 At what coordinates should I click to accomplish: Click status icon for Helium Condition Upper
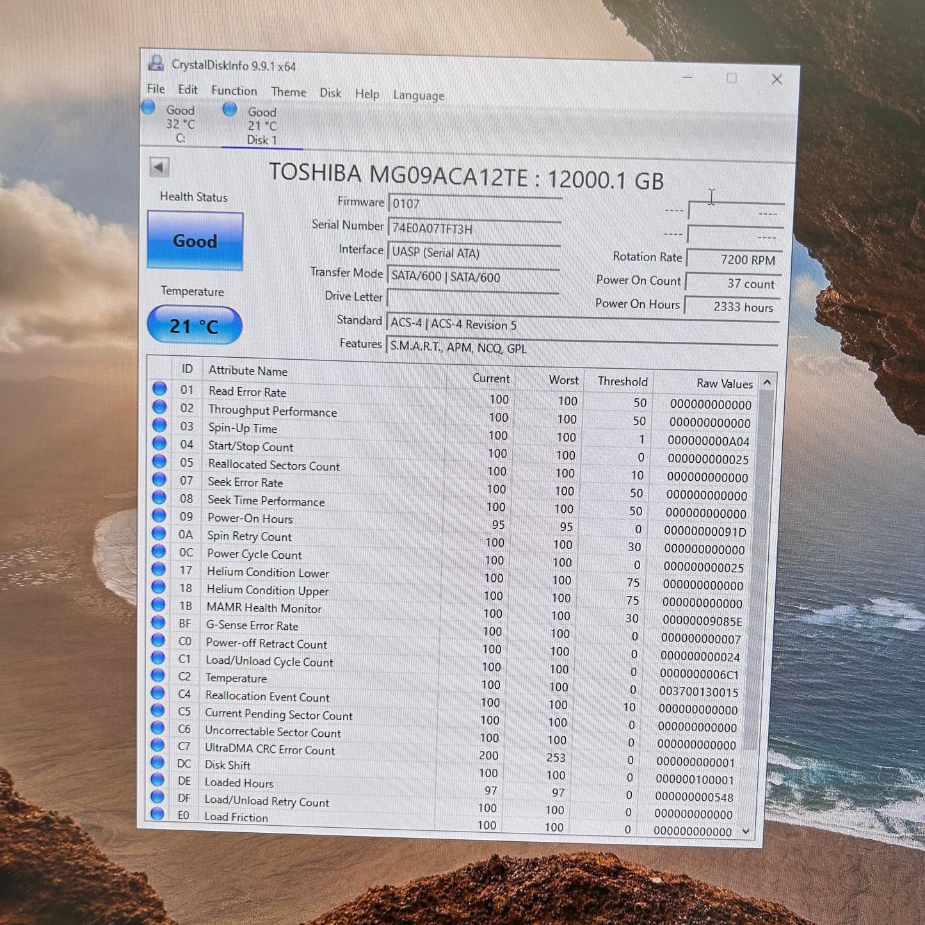[159, 586]
